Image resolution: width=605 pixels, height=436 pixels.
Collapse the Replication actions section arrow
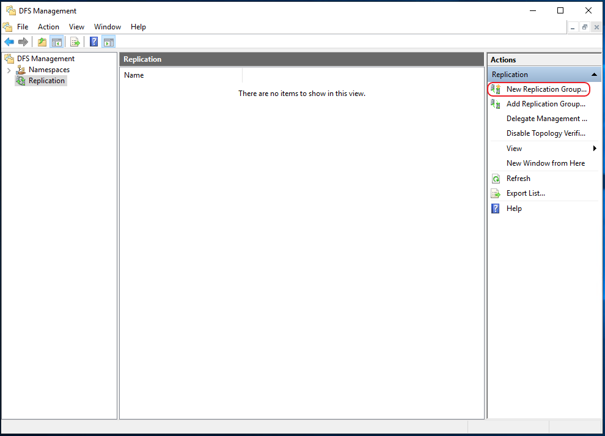tap(594, 75)
